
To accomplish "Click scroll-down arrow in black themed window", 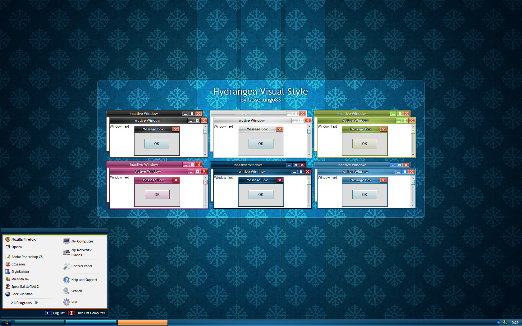I will 205,154.
